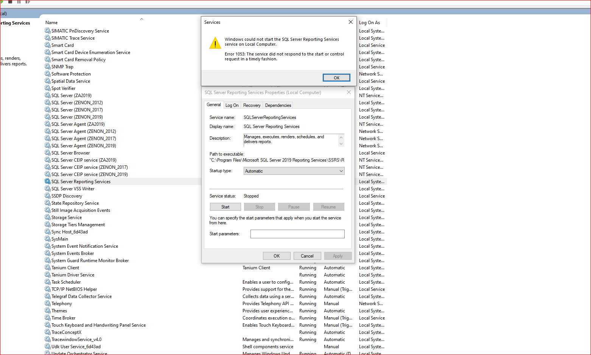Click inside the Start parameters field
The width and height of the screenshot is (591, 355).
click(x=297, y=234)
